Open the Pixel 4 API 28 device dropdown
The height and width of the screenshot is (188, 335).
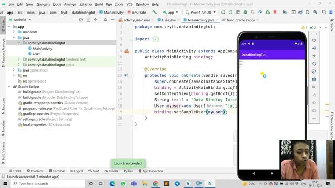point(200,13)
